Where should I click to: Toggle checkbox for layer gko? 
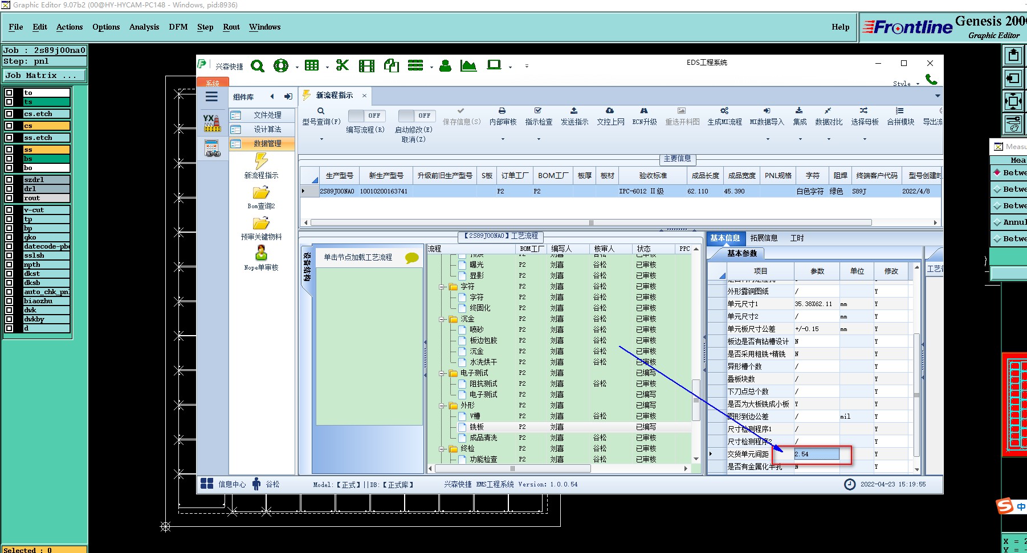coord(9,237)
